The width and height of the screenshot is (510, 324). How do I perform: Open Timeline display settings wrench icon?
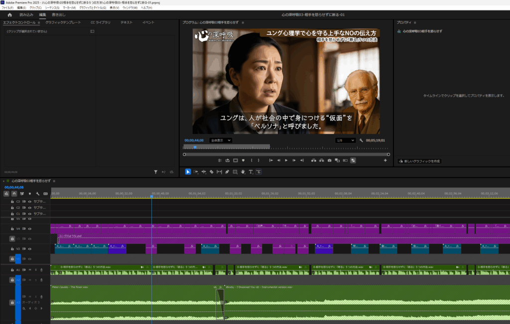pyautogui.click(x=37, y=193)
